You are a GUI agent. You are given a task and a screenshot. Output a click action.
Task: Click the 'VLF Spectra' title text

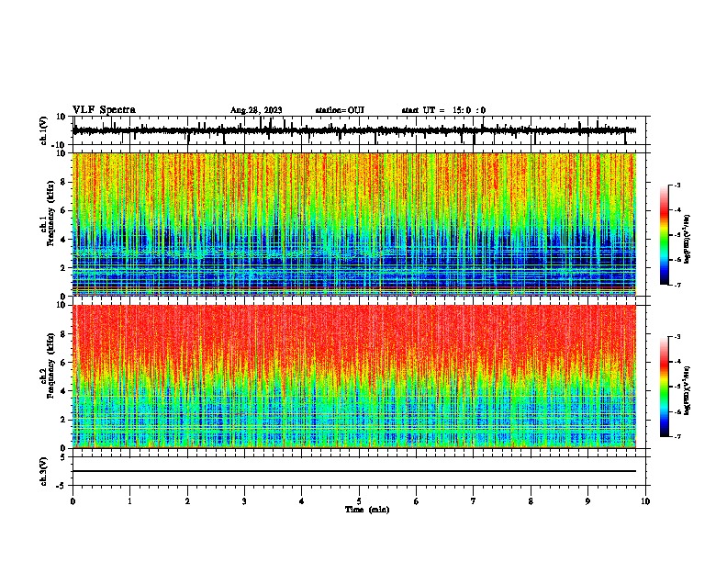point(104,110)
